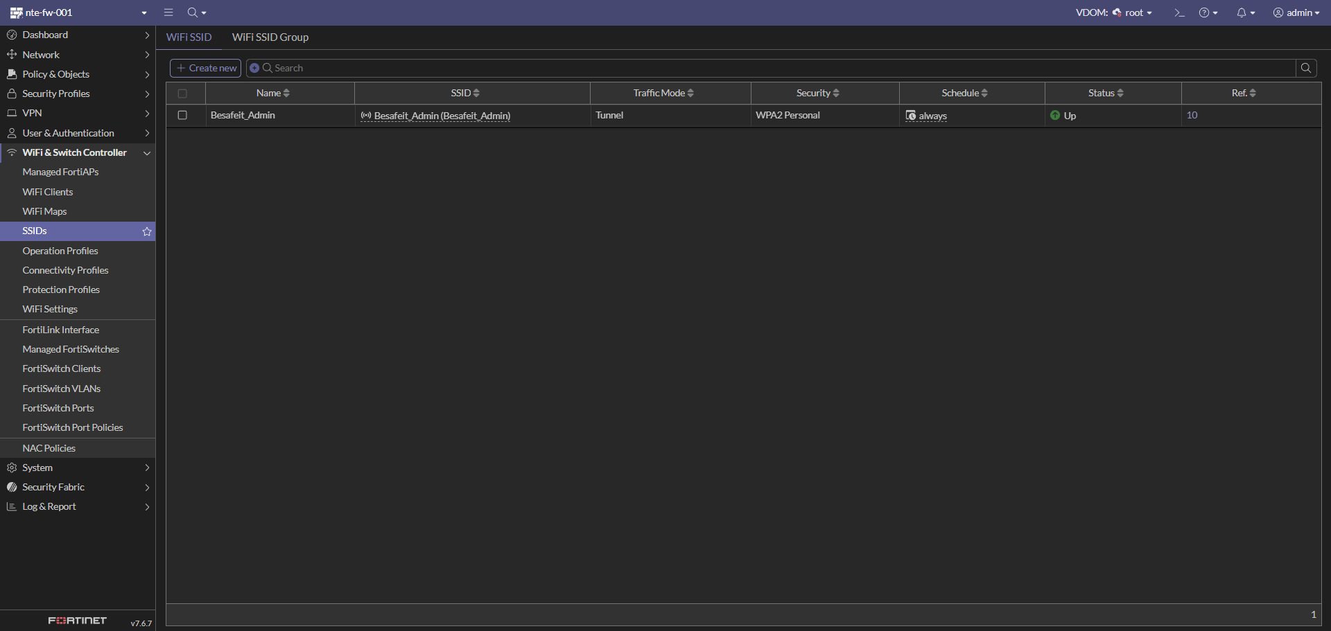Click the always schedule link
The image size is (1331, 631).
(x=932, y=116)
